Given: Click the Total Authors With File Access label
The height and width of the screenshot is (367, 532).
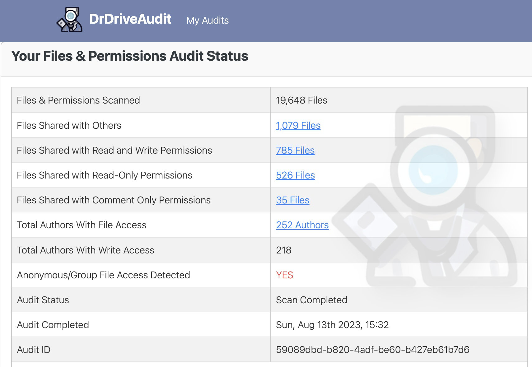Looking at the screenshot, I should tap(82, 225).
